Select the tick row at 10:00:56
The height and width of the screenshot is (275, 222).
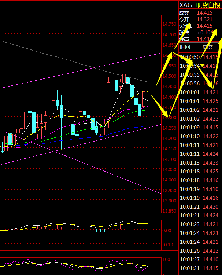[x=199, y=84]
